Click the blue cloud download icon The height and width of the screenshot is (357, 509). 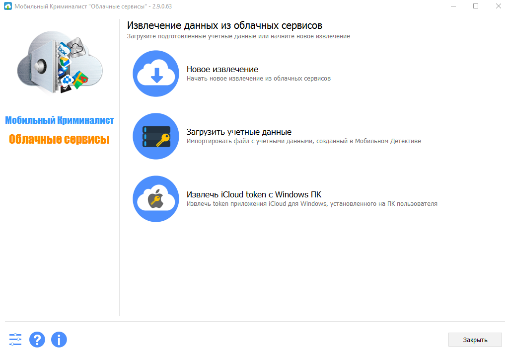[156, 74]
